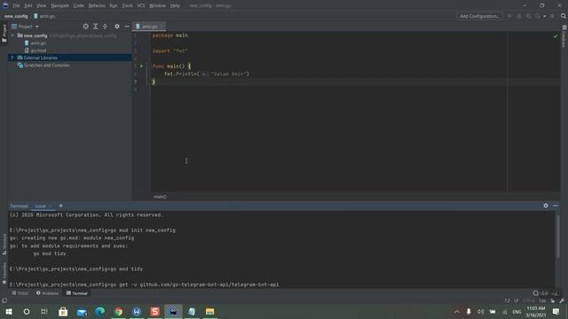Open Database tool window on right edge
Viewport: 568px width, 319px height.
[564, 36]
